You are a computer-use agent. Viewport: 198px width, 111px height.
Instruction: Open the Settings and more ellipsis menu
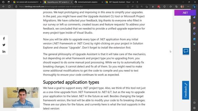click(x=188, y=6)
